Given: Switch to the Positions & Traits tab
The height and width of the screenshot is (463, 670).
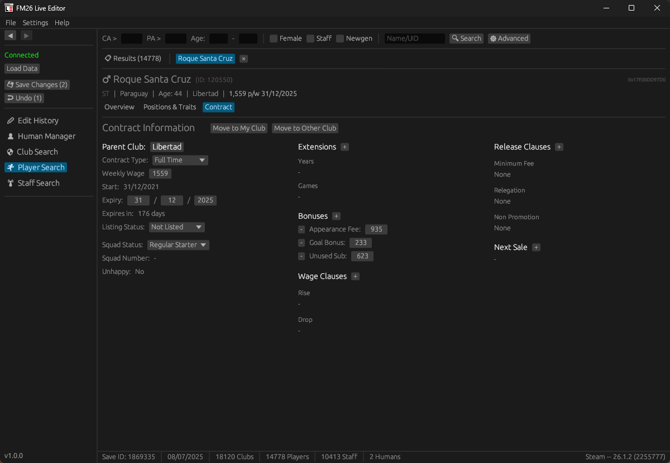Looking at the screenshot, I should tap(169, 107).
